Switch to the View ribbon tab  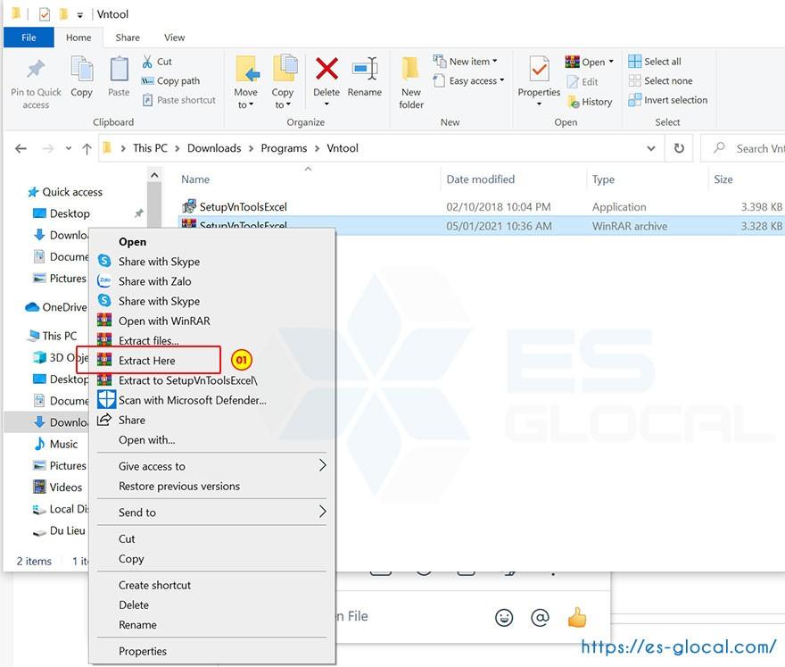click(x=174, y=38)
